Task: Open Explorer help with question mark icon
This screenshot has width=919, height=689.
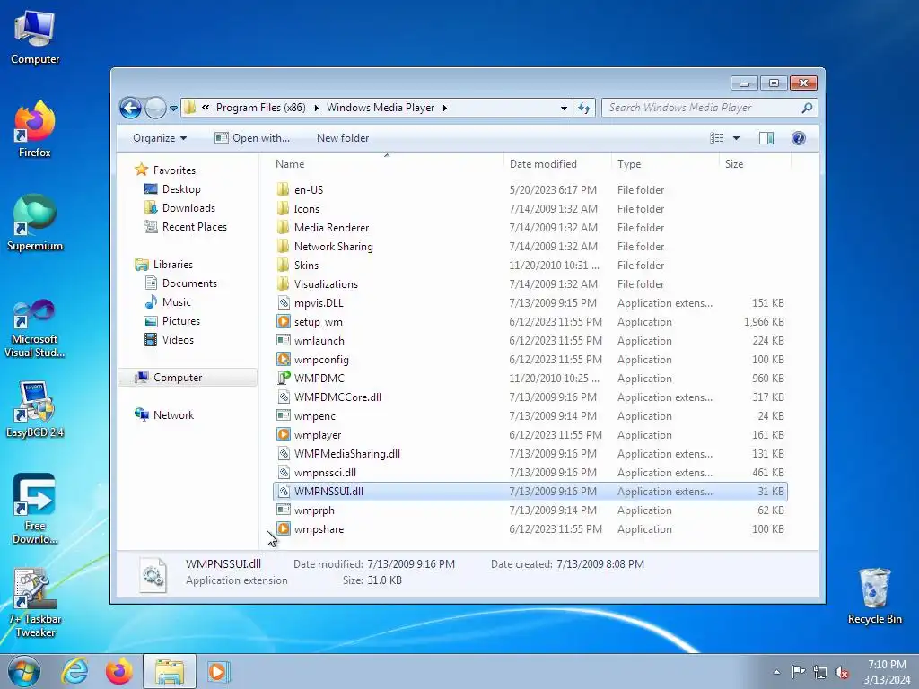Action: click(x=798, y=138)
